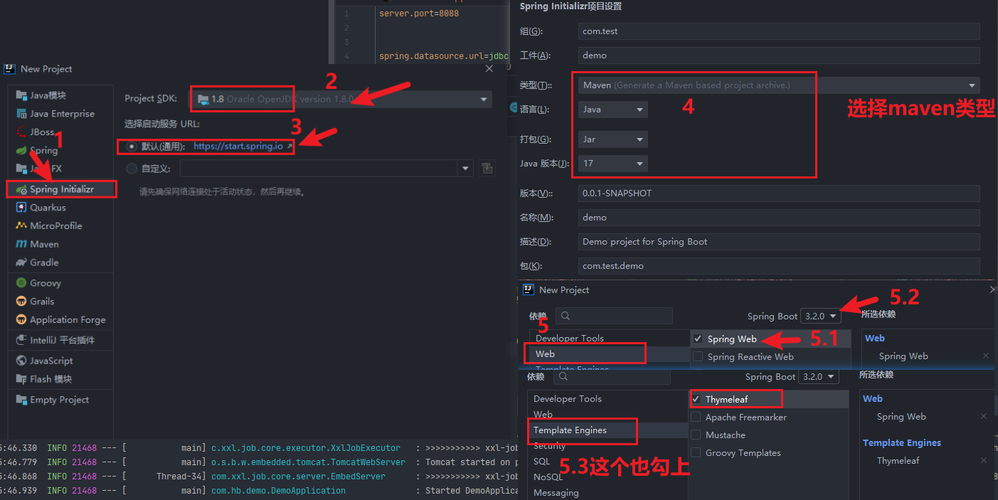Uncheck the Spring Web checkbox
Image resolution: width=998 pixels, height=500 pixels.
coord(698,339)
